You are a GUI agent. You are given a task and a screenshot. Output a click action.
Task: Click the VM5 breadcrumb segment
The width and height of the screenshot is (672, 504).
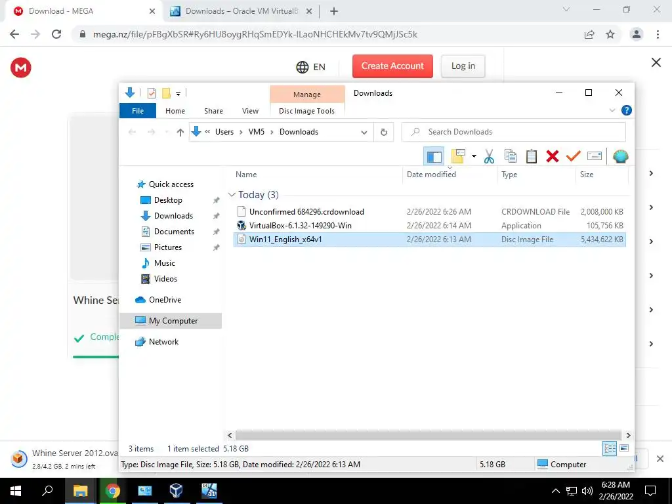pyautogui.click(x=257, y=132)
